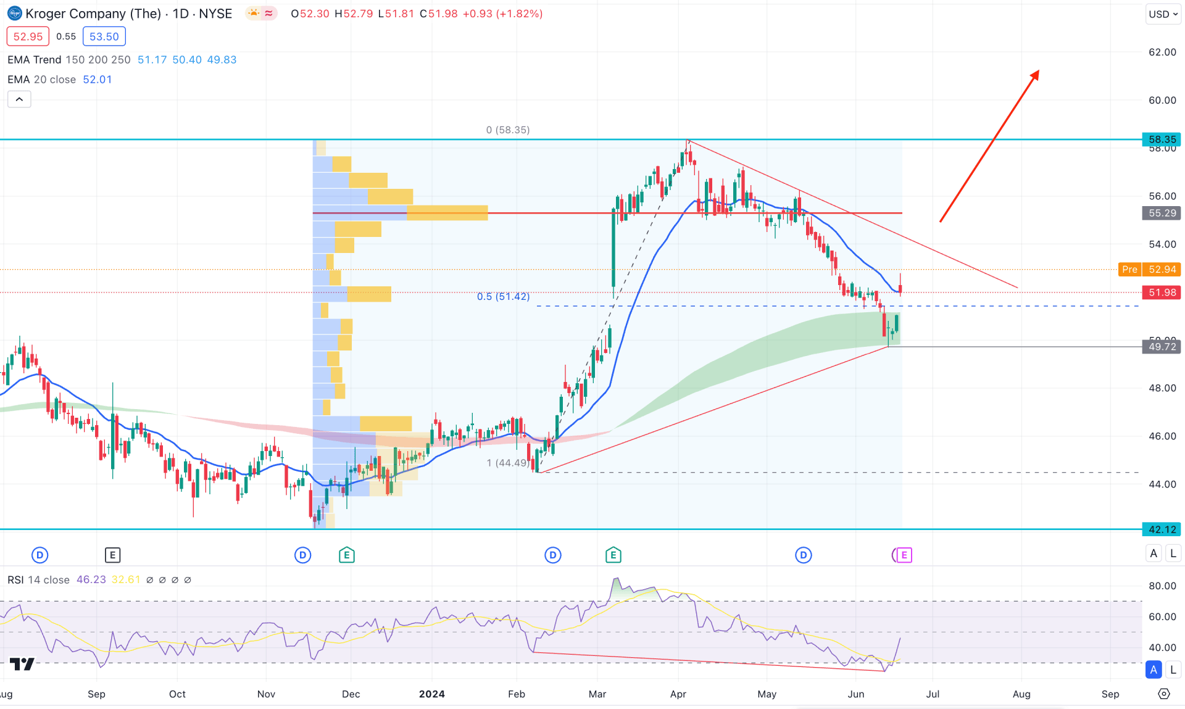Select the Fibonacci 0.5 (51.42) level label
1185x709 pixels.
click(503, 297)
